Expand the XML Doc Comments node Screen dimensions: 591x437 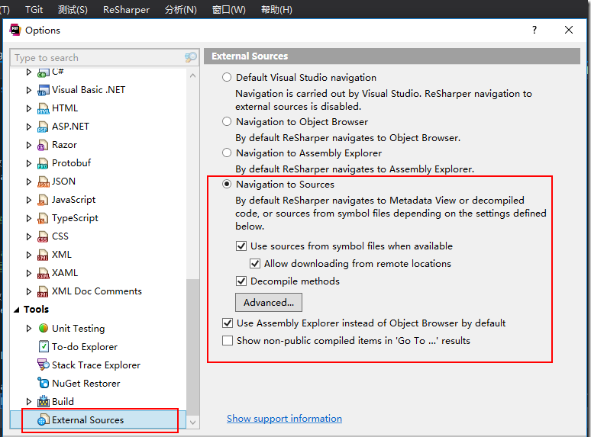click(x=29, y=291)
